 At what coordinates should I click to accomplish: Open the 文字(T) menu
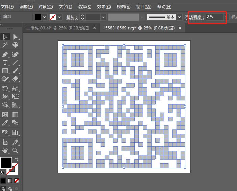click(65, 7)
